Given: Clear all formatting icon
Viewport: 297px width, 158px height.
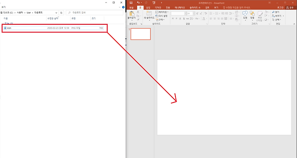Looking at the screenshot, I should click(x=206, y=14).
